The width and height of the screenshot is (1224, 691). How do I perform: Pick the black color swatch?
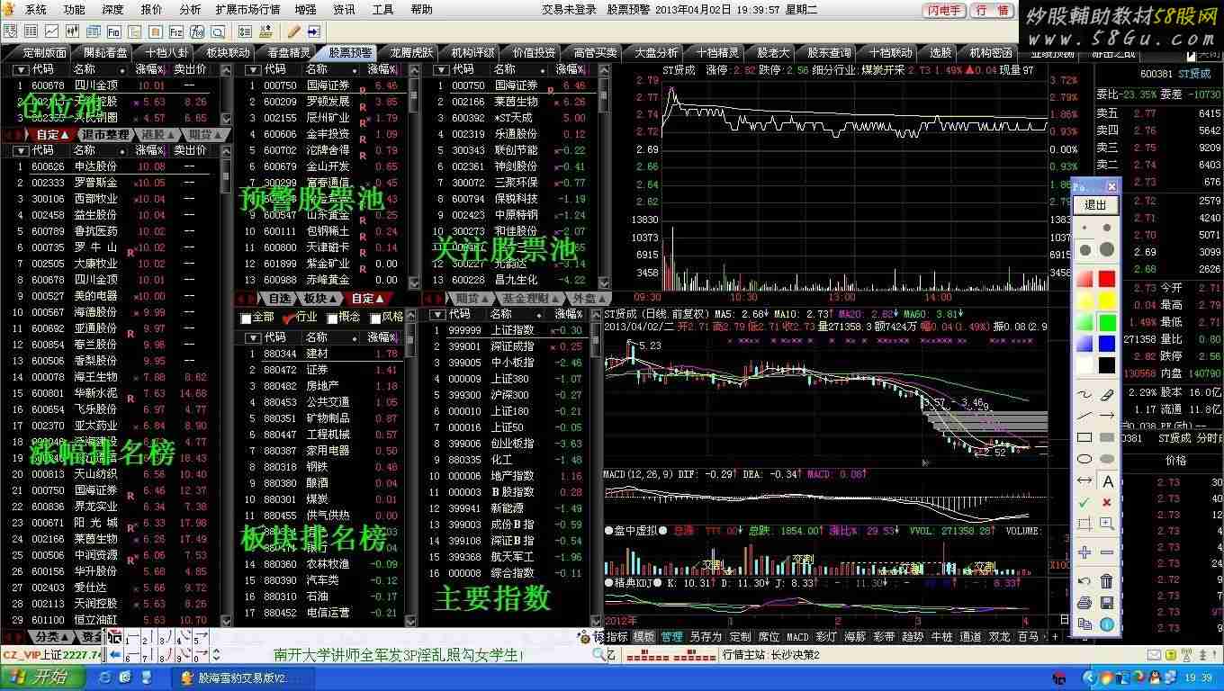[x=1107, y=365]
